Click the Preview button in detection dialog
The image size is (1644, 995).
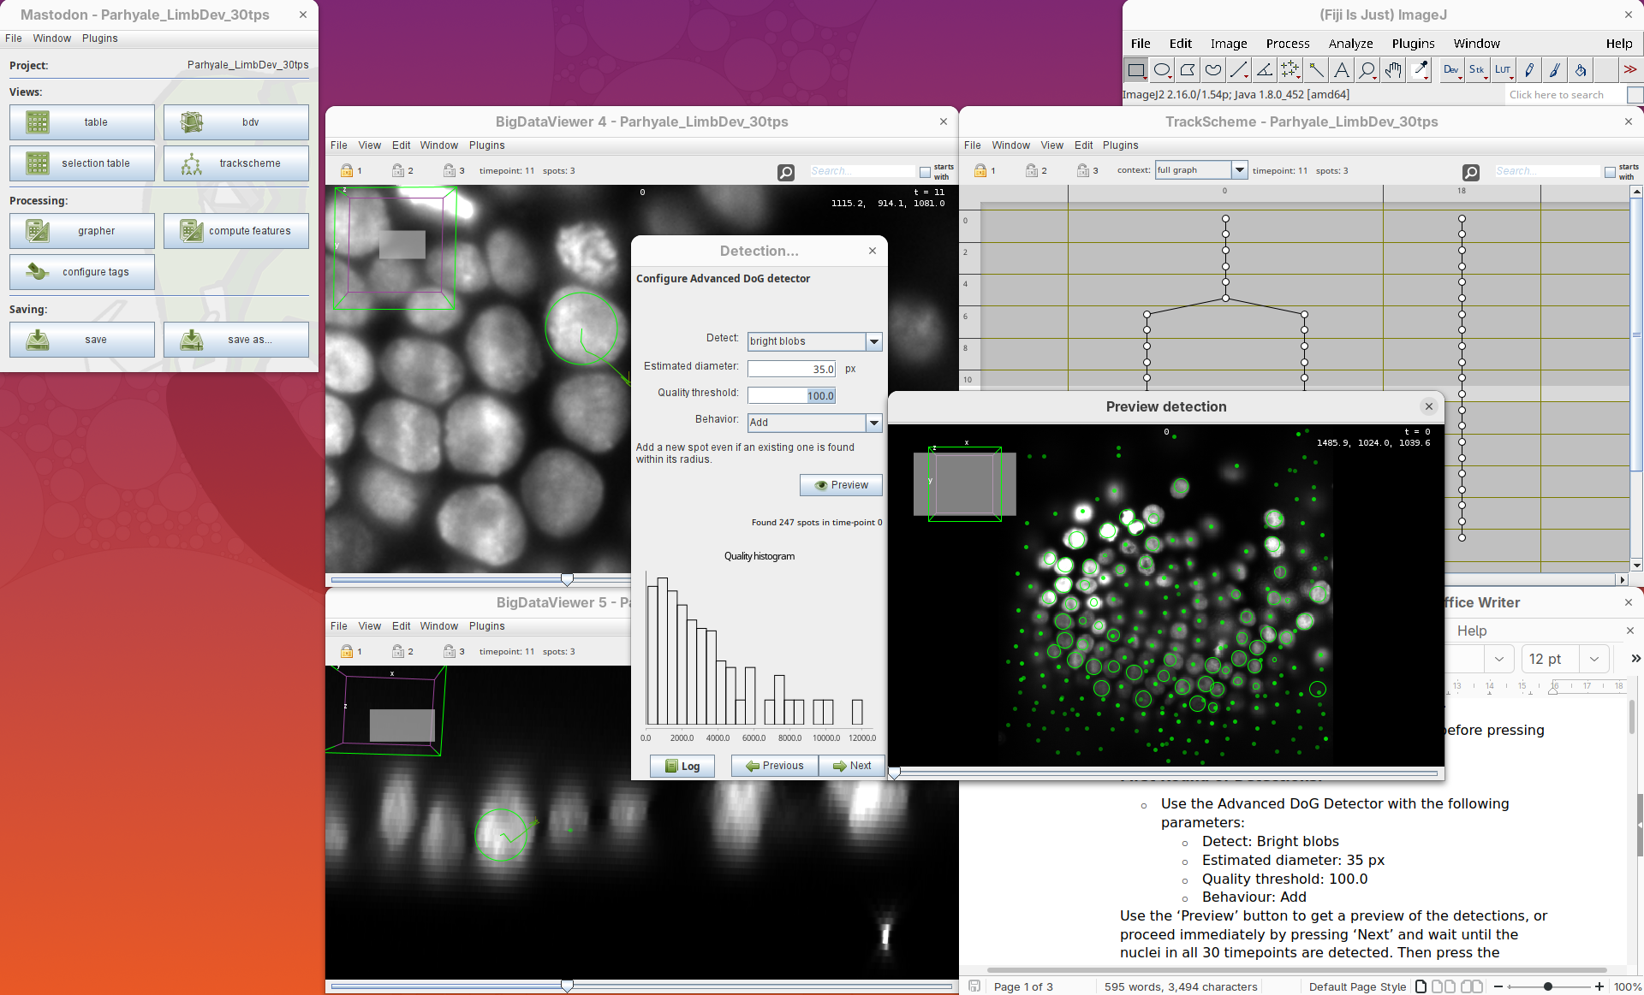point(841,485)
